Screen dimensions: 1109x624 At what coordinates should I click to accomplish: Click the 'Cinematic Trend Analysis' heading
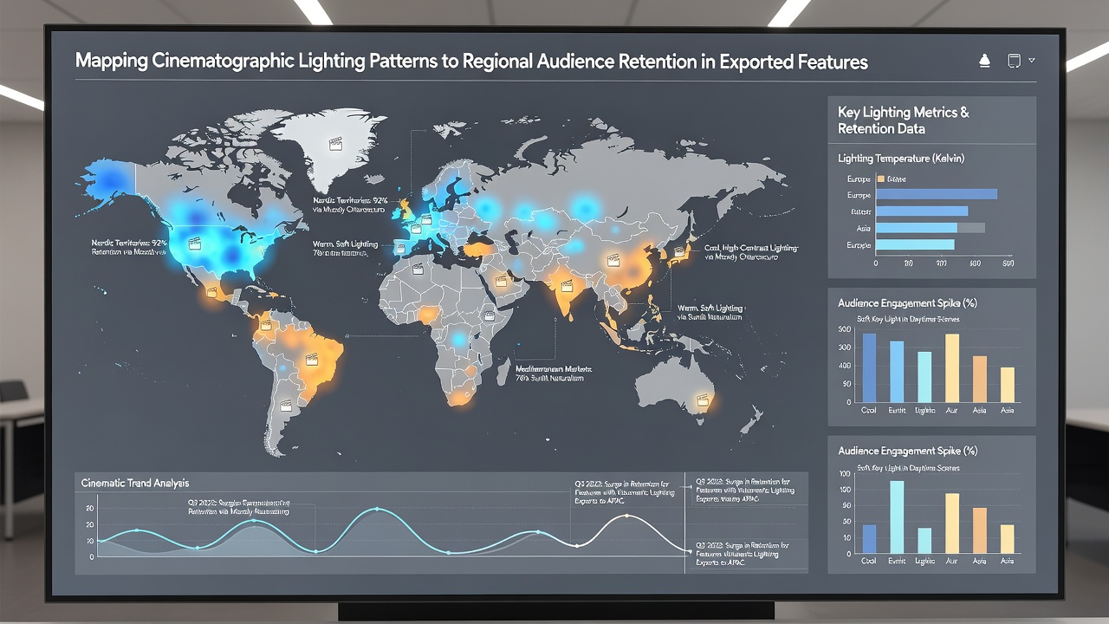tap(135, 483)
